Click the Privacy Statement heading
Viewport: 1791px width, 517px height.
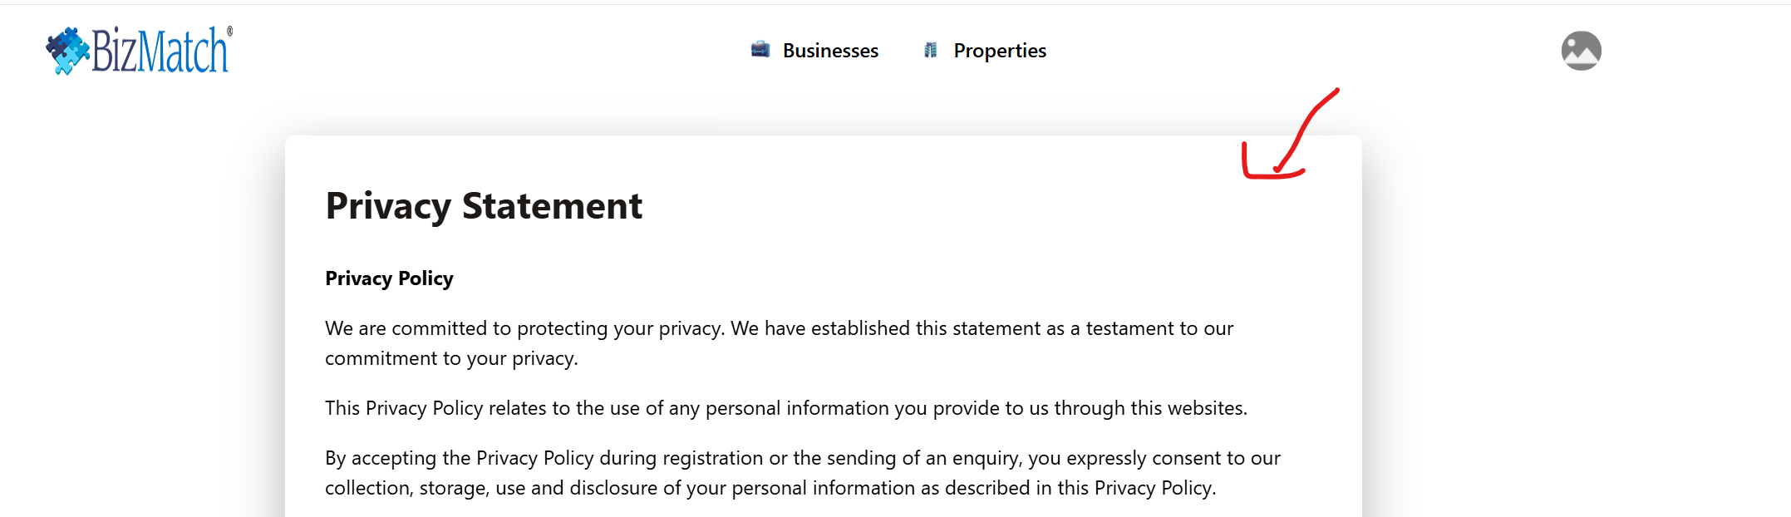pos(484,205)
